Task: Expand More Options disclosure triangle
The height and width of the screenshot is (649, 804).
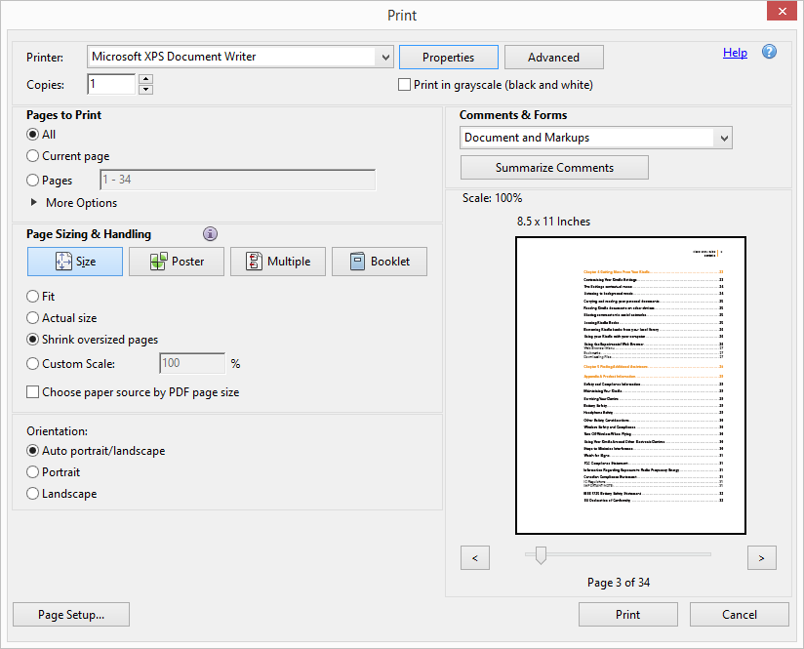Action: click(35, 203)
